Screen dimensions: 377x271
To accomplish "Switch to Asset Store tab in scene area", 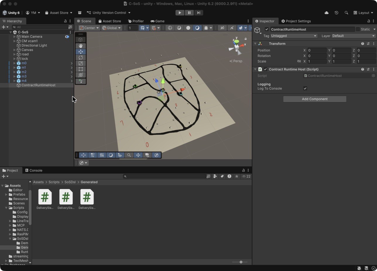I will point(110,21).
